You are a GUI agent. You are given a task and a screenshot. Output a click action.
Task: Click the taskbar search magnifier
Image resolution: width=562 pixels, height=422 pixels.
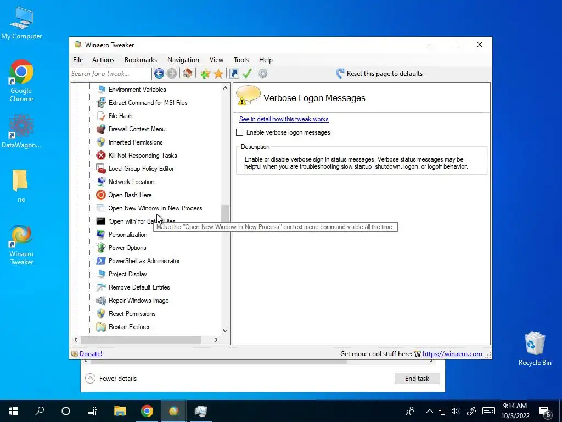click(x=40, y=411)
